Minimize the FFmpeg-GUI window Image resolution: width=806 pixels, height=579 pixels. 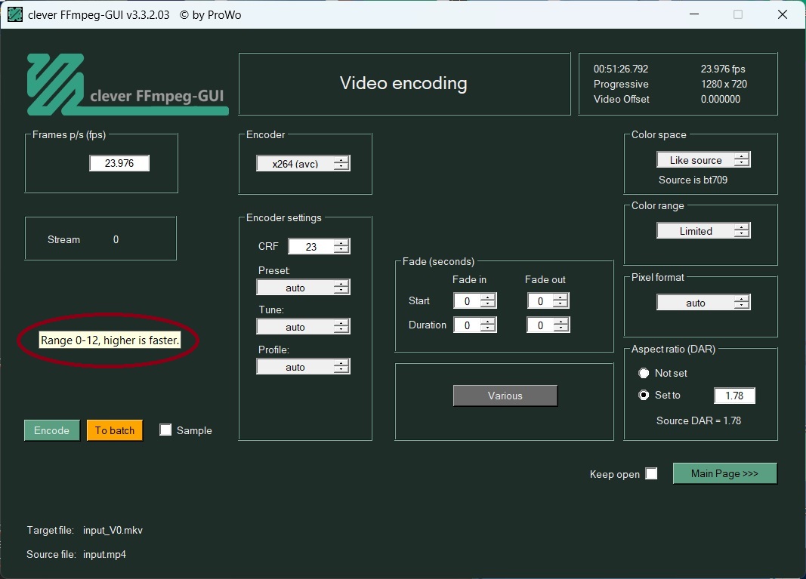694,14
